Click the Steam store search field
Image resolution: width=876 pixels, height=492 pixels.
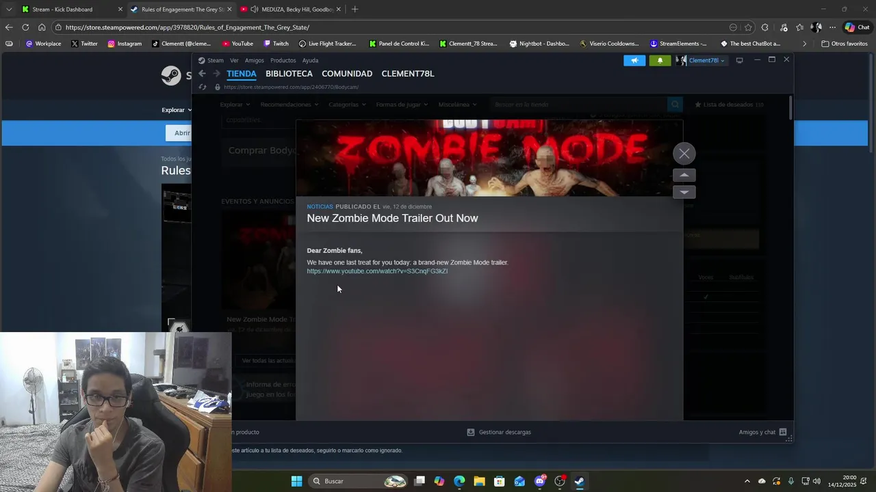coord(578,105)
